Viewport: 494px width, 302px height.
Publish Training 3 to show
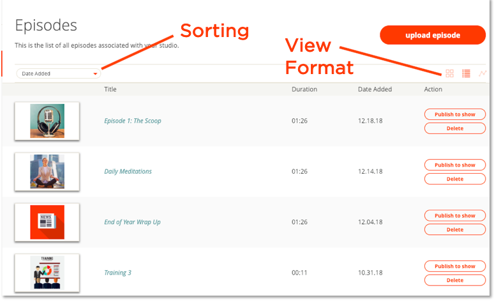[454, 266]
